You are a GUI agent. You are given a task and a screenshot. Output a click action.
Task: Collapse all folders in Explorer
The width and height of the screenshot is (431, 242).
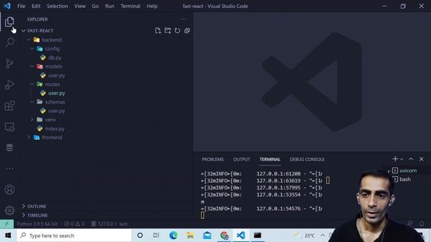[187, 30]
